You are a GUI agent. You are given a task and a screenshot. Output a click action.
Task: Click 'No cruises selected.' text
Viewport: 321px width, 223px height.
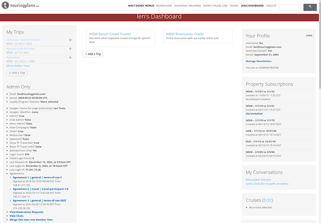[x=261, y=208]
